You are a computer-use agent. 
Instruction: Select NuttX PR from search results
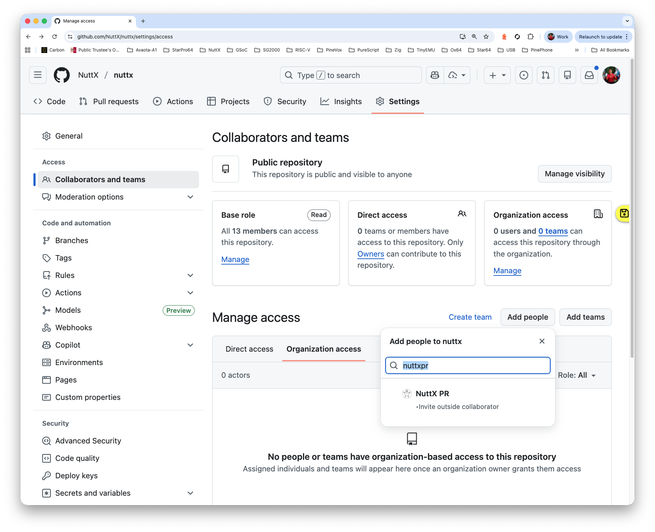432,394
